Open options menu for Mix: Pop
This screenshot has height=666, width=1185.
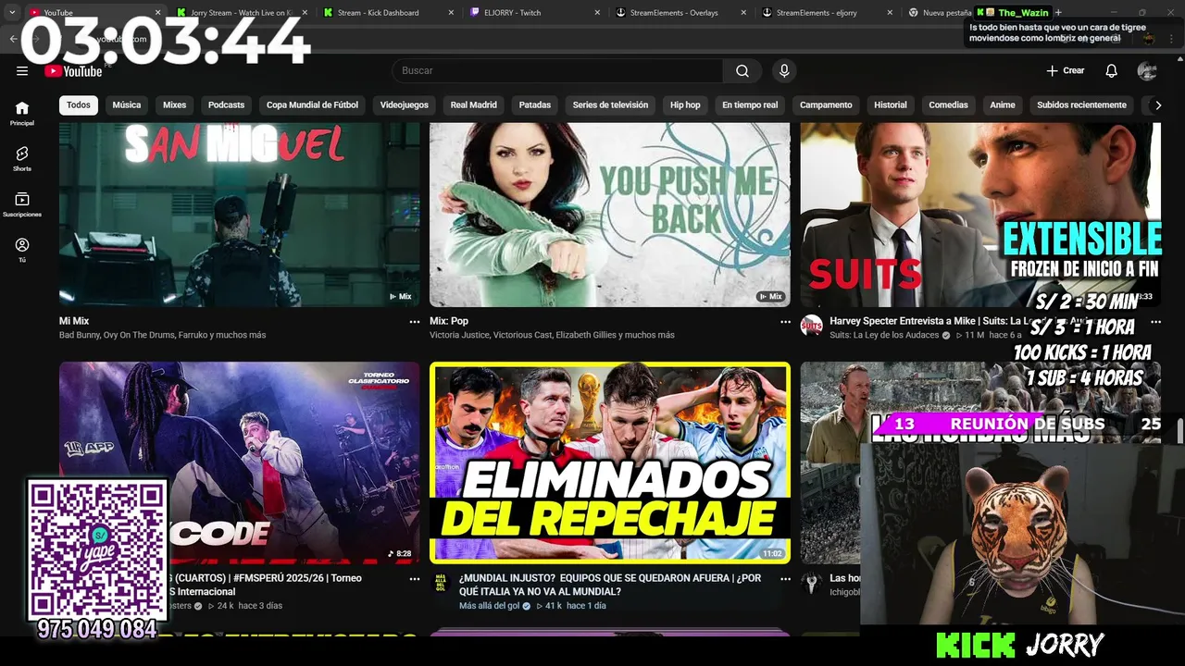(785, 322)
